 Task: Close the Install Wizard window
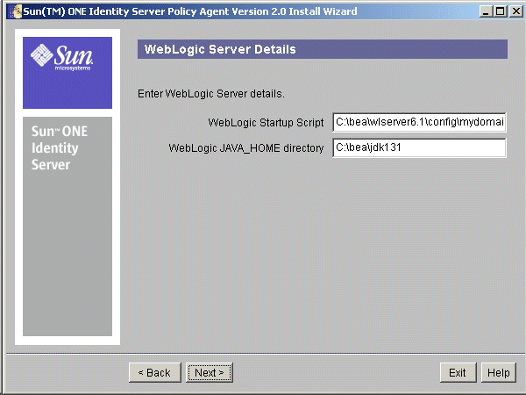point(516,11)
